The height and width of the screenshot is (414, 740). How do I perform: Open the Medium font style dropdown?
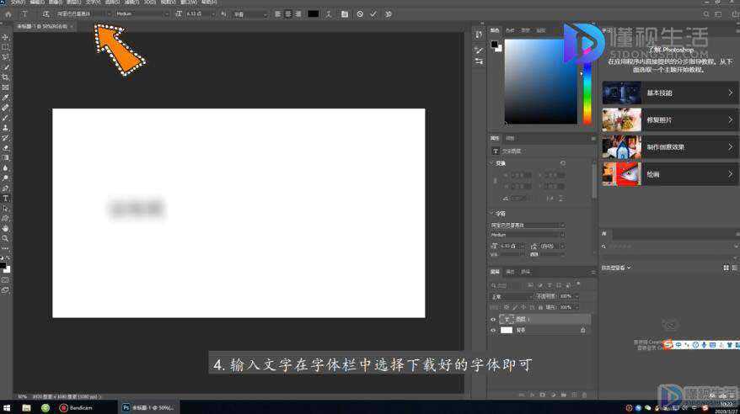coord(142,14)
